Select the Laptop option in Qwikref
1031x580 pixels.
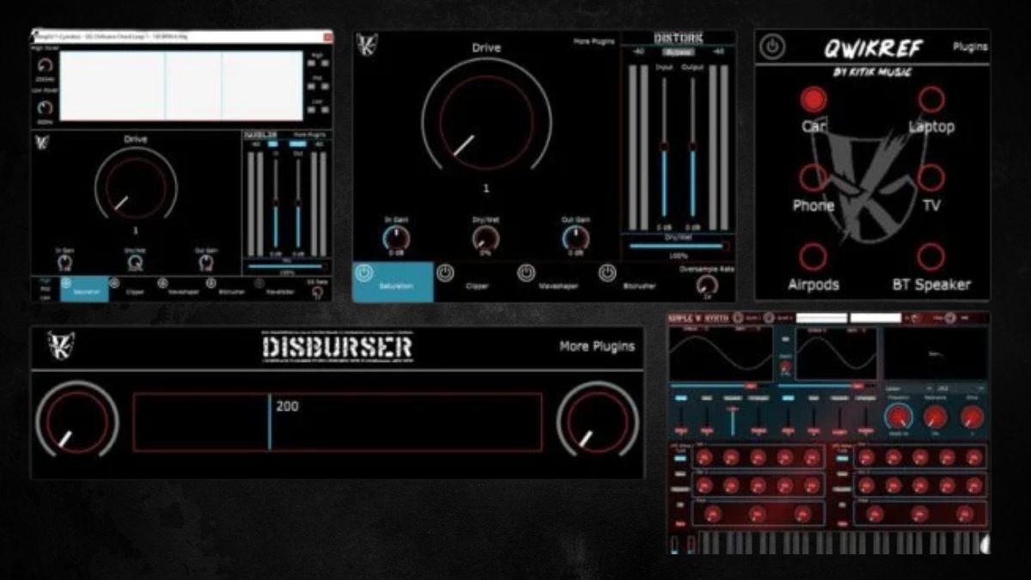tap(930, 99)
